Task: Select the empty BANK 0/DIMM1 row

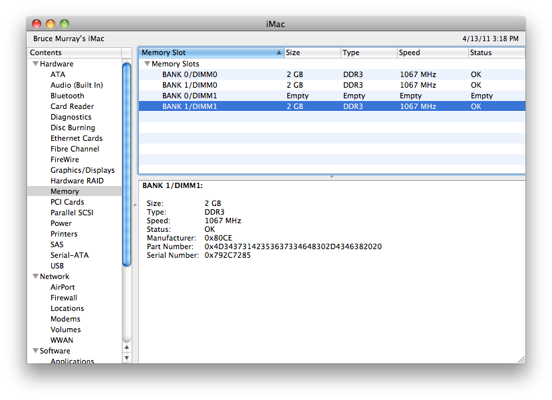Action: coord(332,96)
